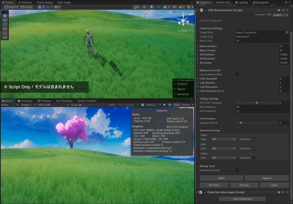Viewport: 293px width, 204px height.
Task: Toggle the Randomize Scale checkbox
Action: [237, 170]
